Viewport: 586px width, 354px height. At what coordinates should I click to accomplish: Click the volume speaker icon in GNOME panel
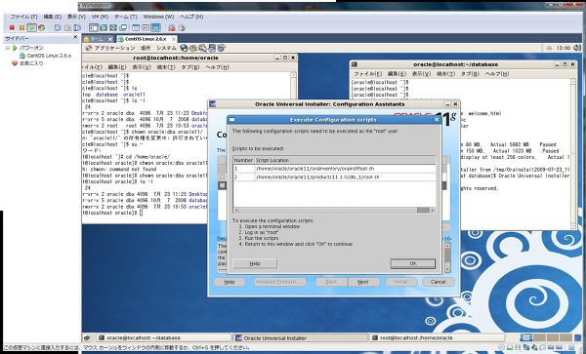(577, 48)
